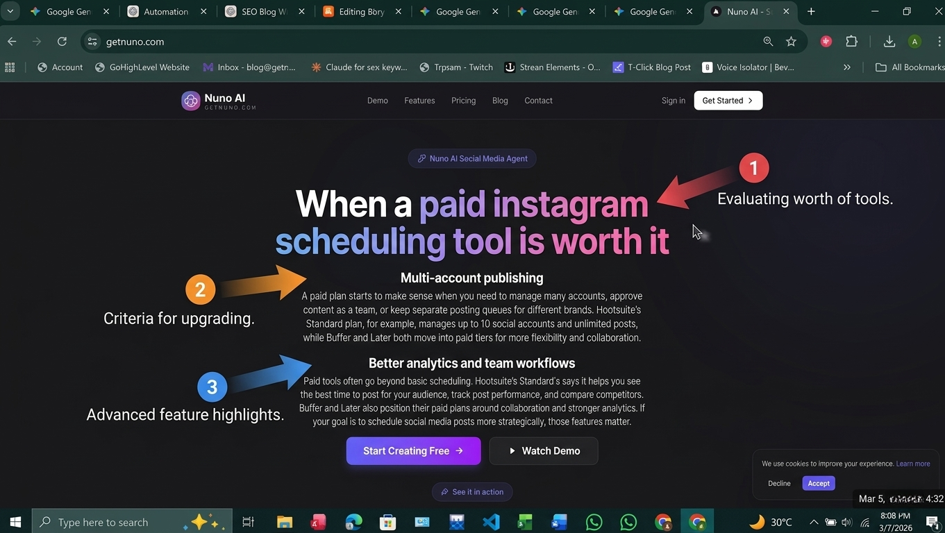Open the Chrome downloads icon
945x533 pixels.
click(889, 42)
